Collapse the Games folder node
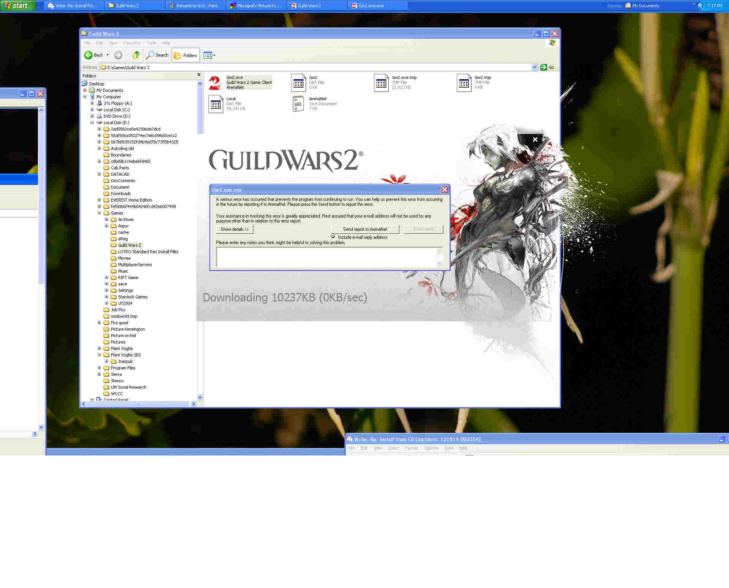 click(99, 213)
